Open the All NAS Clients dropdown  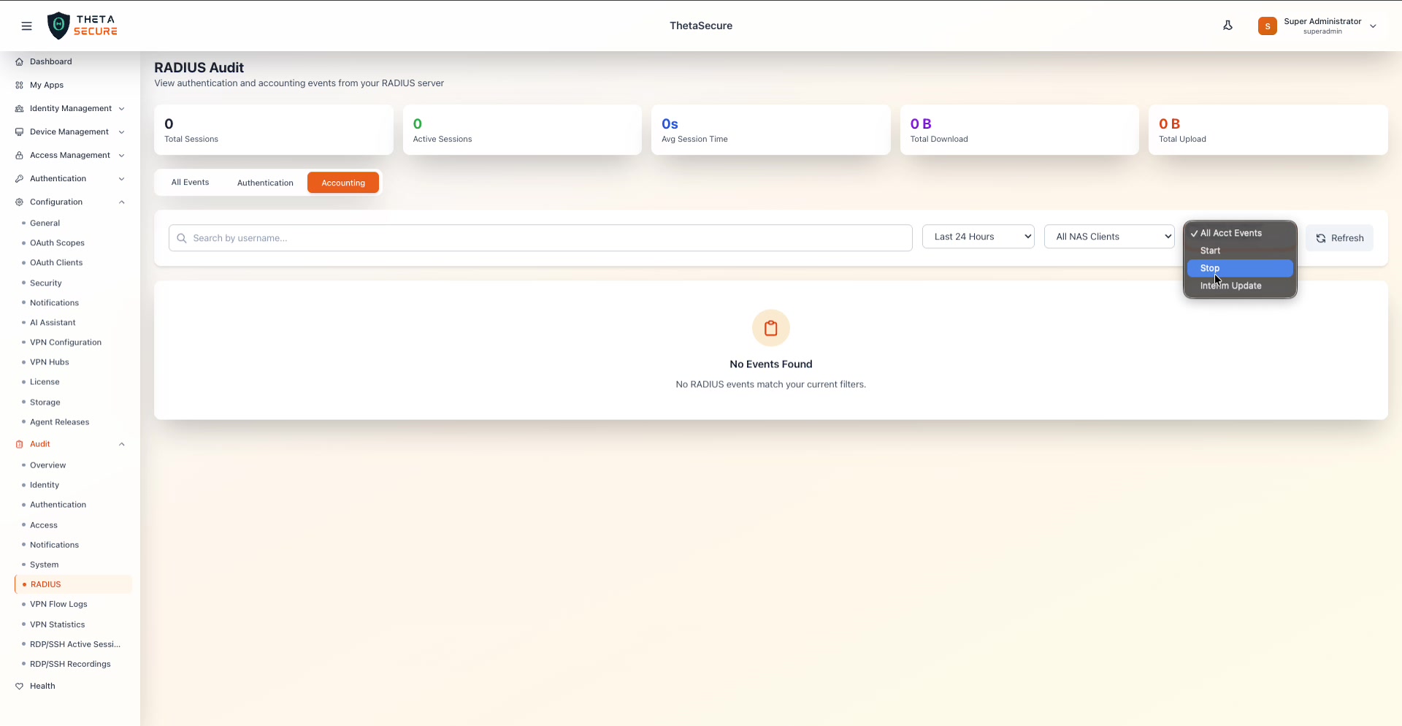tap(1110, 236)
